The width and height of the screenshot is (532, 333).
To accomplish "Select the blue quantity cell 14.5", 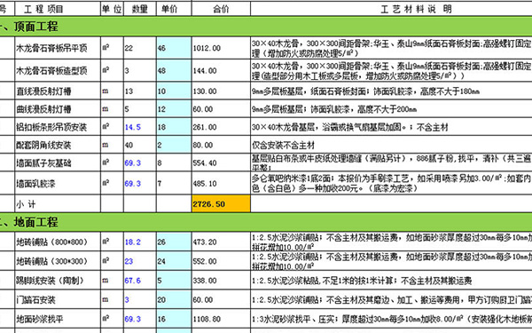I will [140, 127].
